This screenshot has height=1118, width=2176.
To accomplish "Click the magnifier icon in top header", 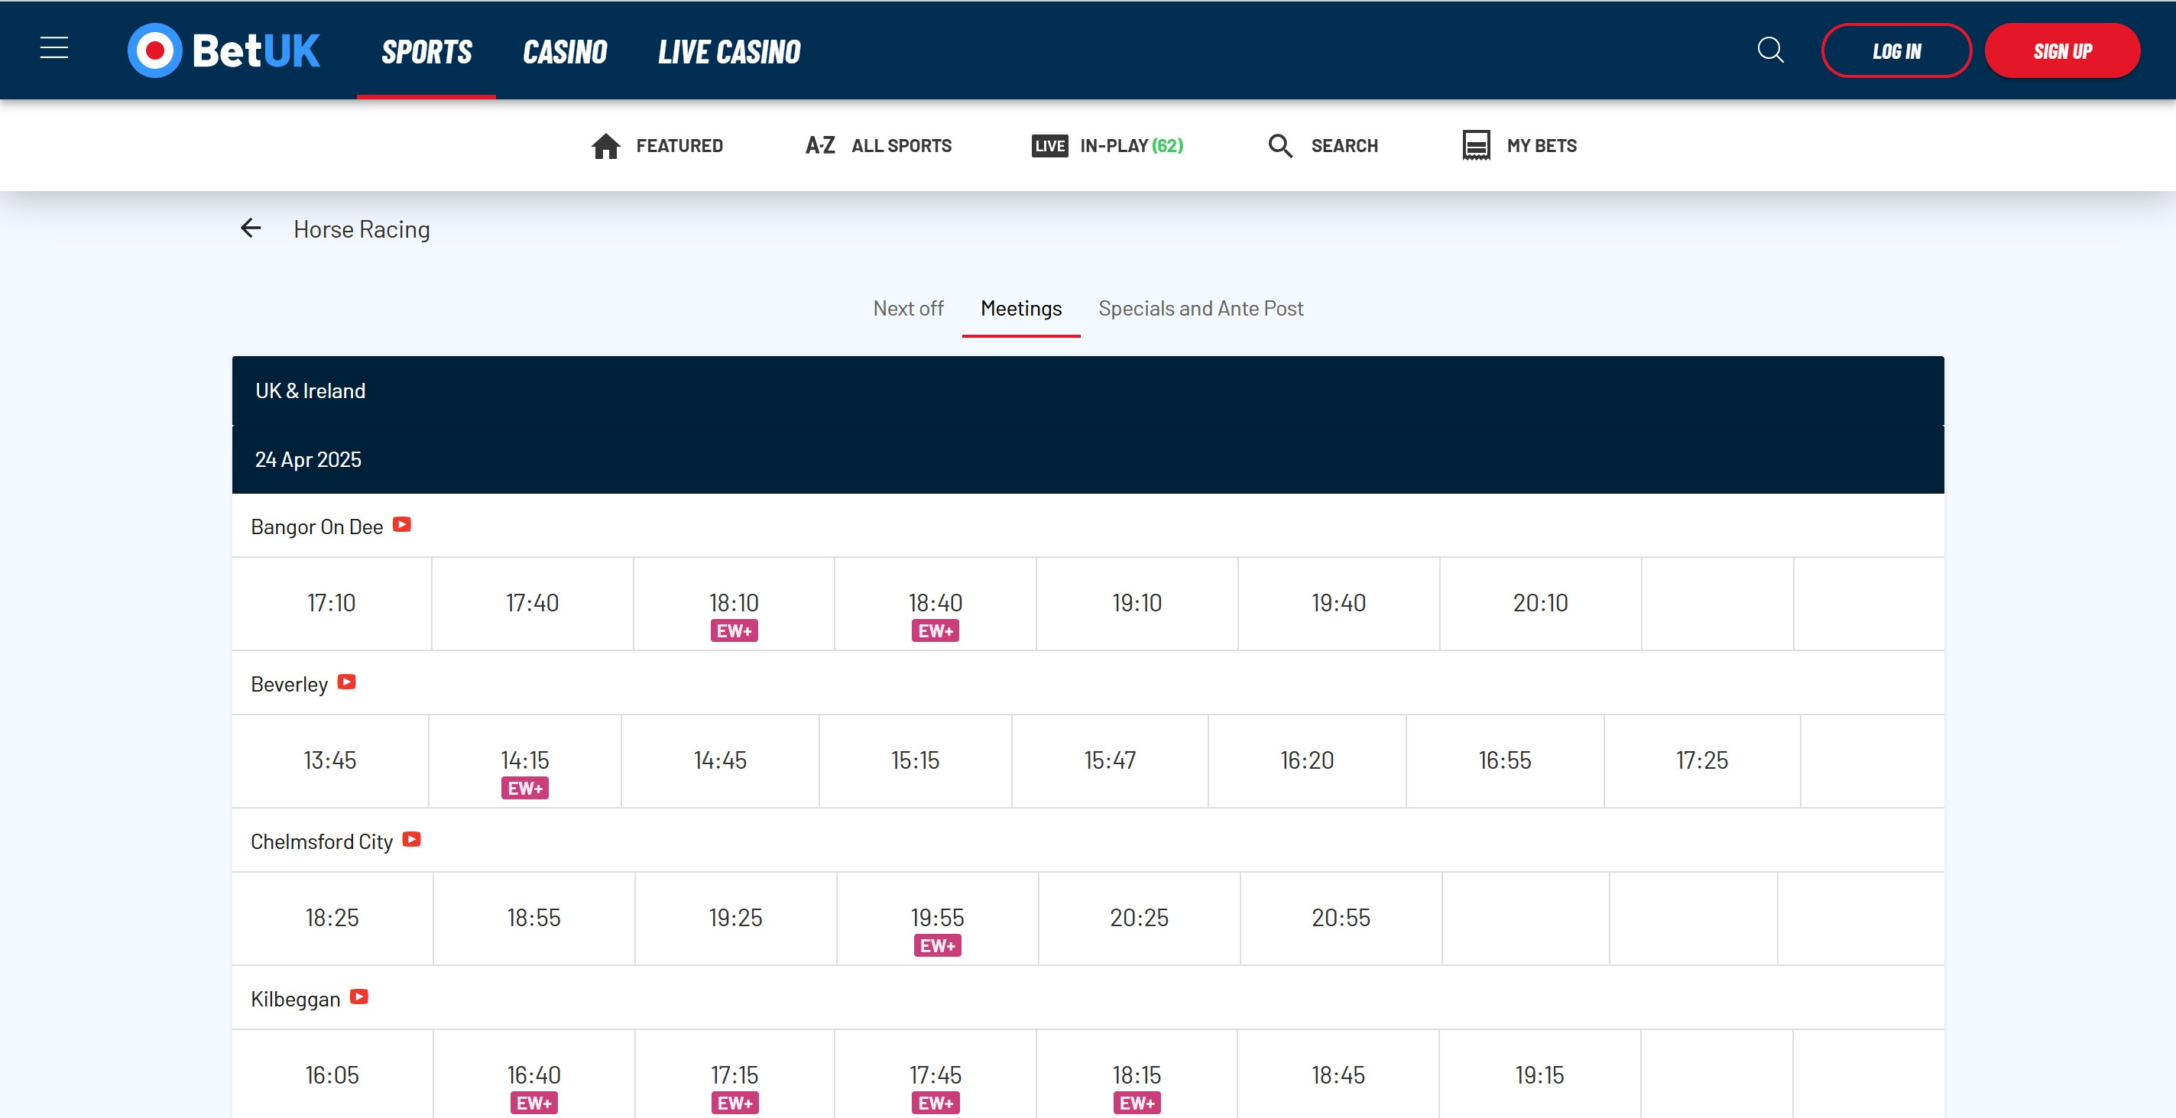I will [x=1771, y=50].
